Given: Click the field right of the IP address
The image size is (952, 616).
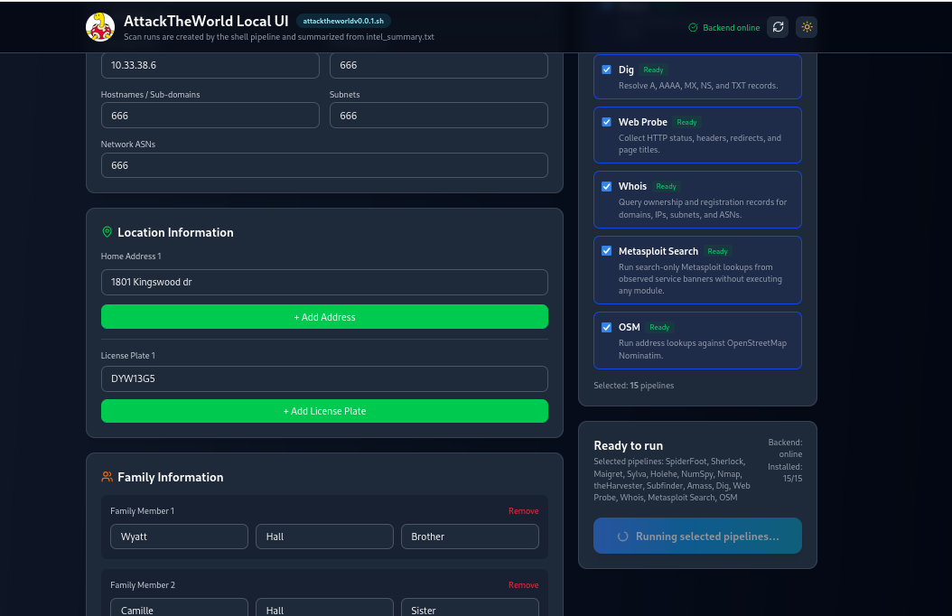Looking at the screenshot, I should coord(438,65).
